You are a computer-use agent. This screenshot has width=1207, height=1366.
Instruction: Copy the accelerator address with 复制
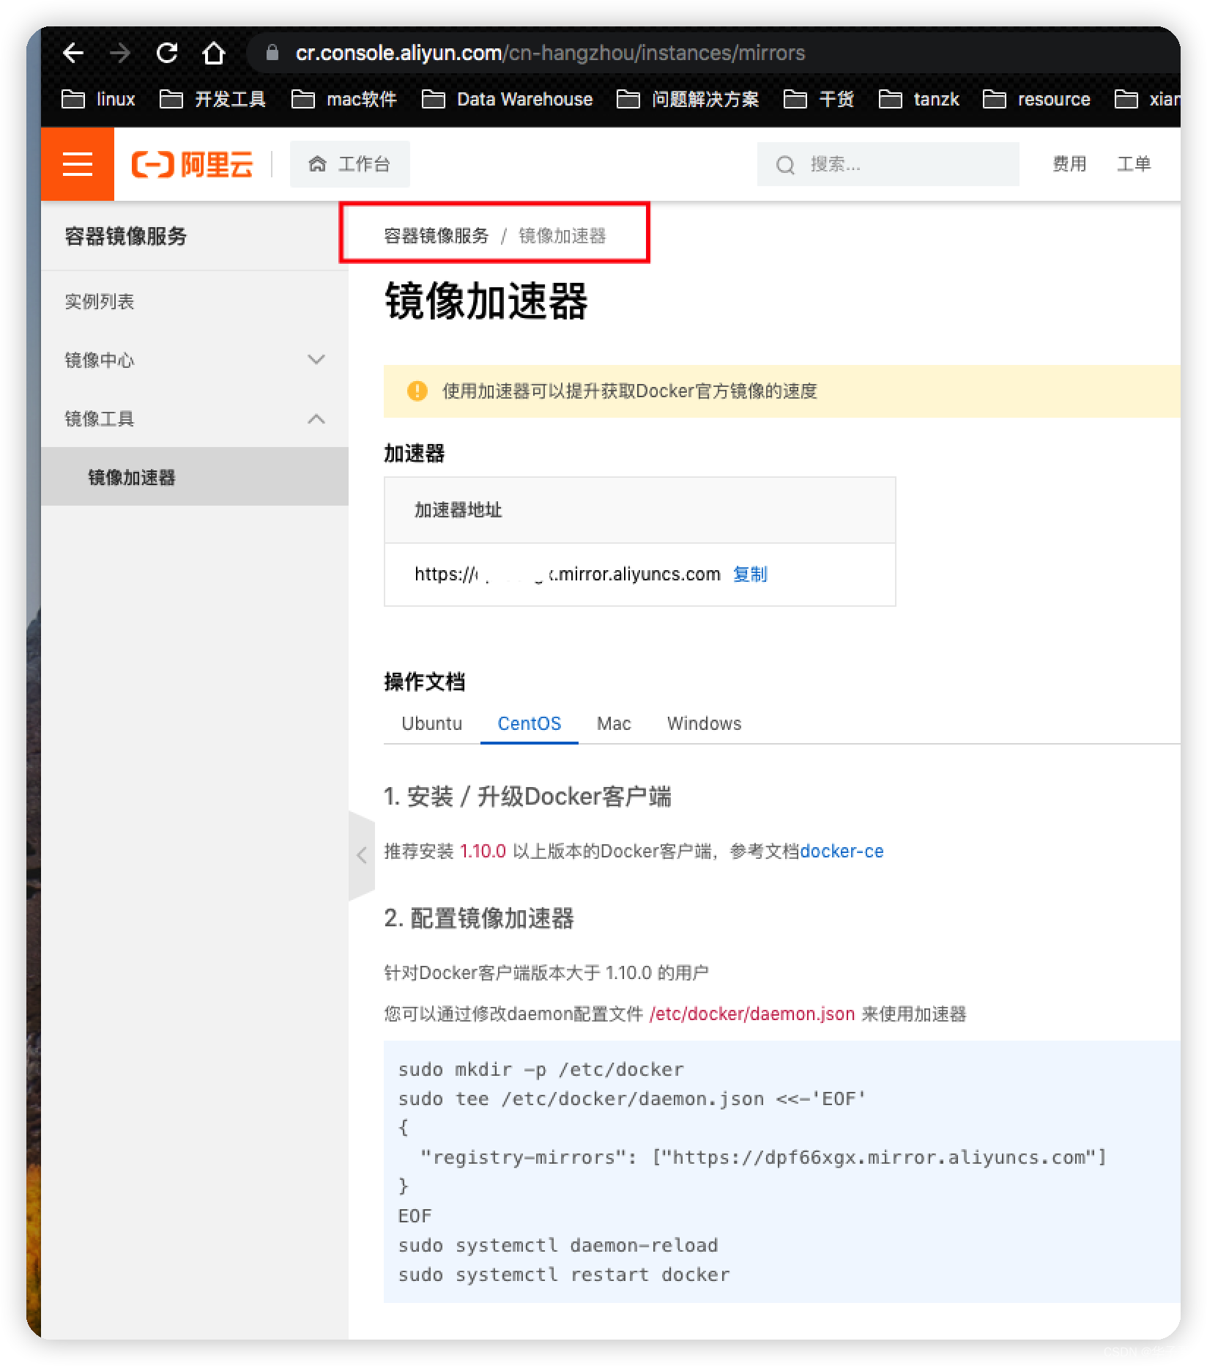[x=750, y=574]
